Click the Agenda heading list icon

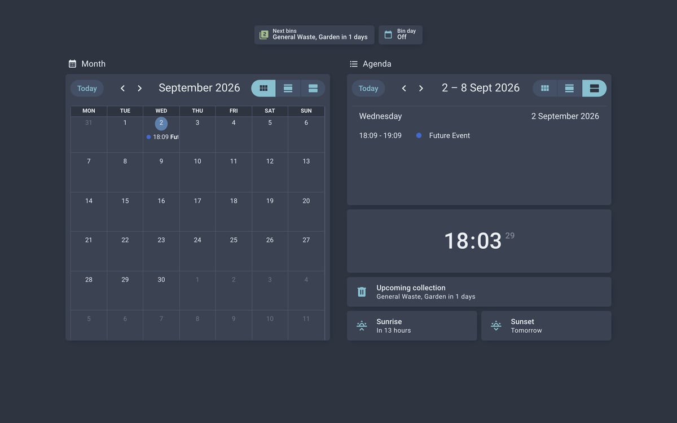pos(354,64)
